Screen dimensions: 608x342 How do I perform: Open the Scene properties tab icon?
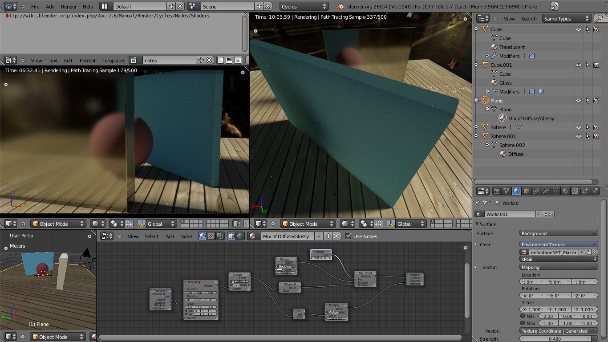(507, 191)
